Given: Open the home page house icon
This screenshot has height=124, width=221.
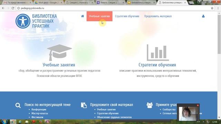Looking at the screenshot, I should (x=83, y=16).
